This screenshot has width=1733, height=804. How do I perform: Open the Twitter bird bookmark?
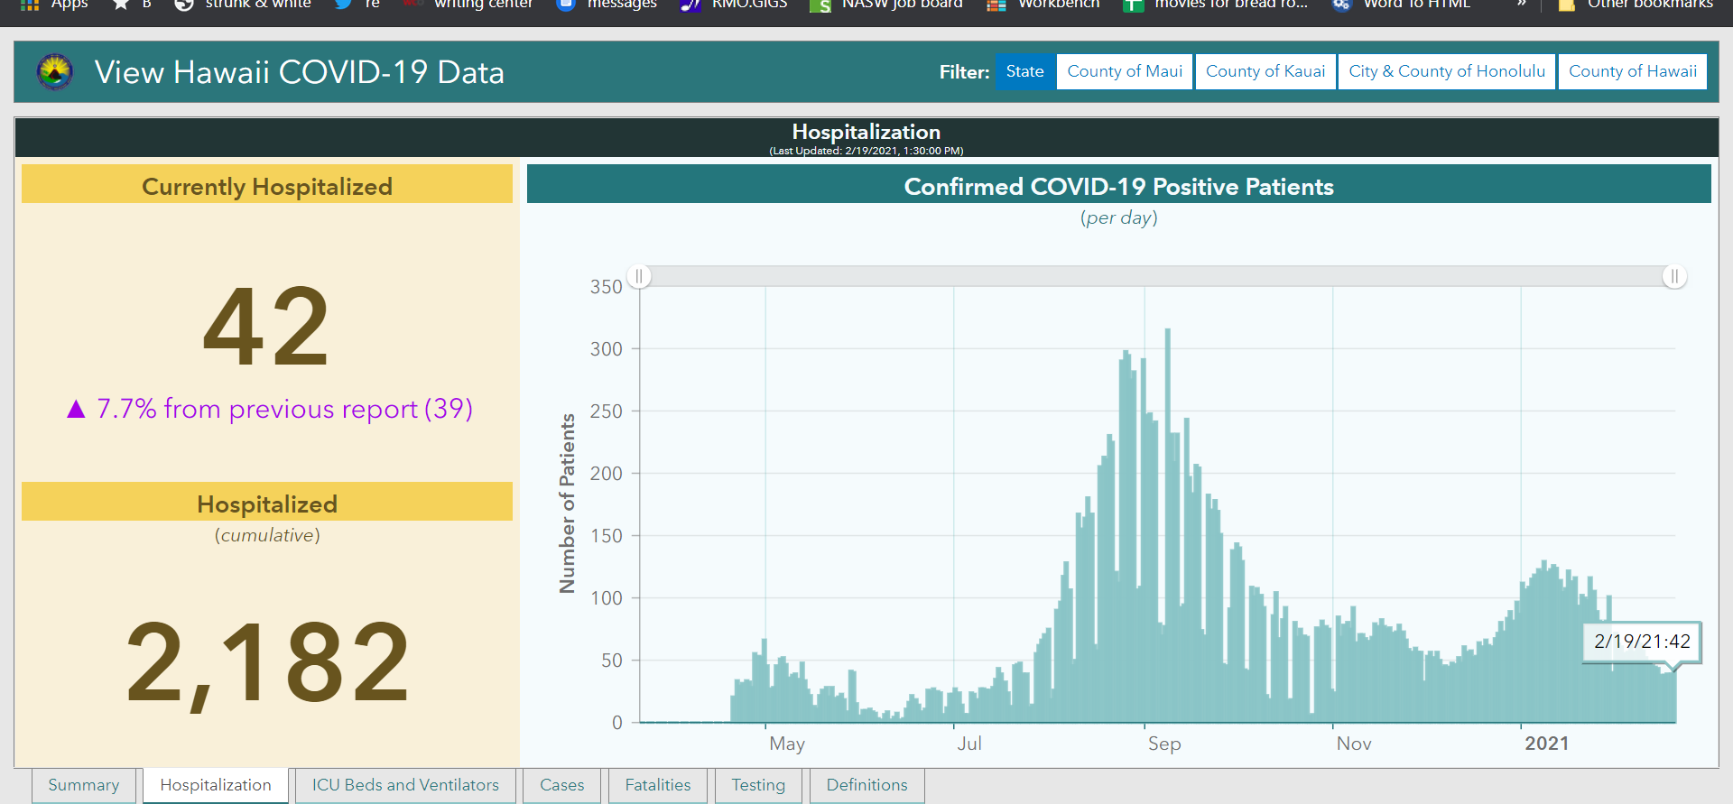click(343, 5)
